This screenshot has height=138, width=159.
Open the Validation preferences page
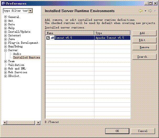(x=16, y=65)
